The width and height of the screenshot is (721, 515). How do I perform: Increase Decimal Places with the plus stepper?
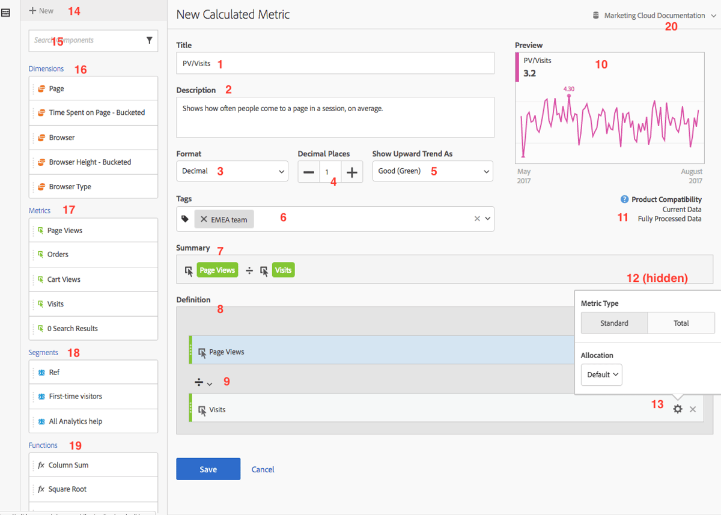click(x=351, y=171)
